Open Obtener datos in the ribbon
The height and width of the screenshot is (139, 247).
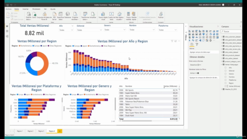[x=29, y=16]
